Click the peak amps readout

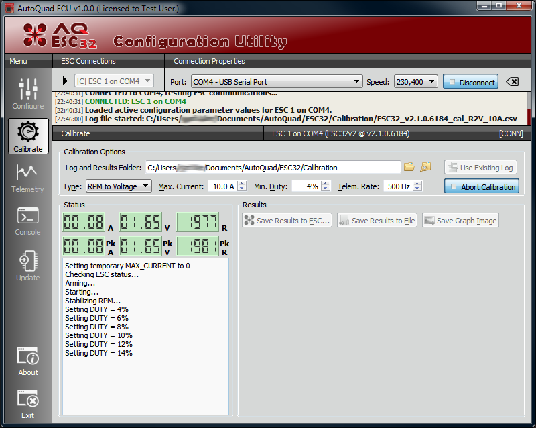point(84,246)
